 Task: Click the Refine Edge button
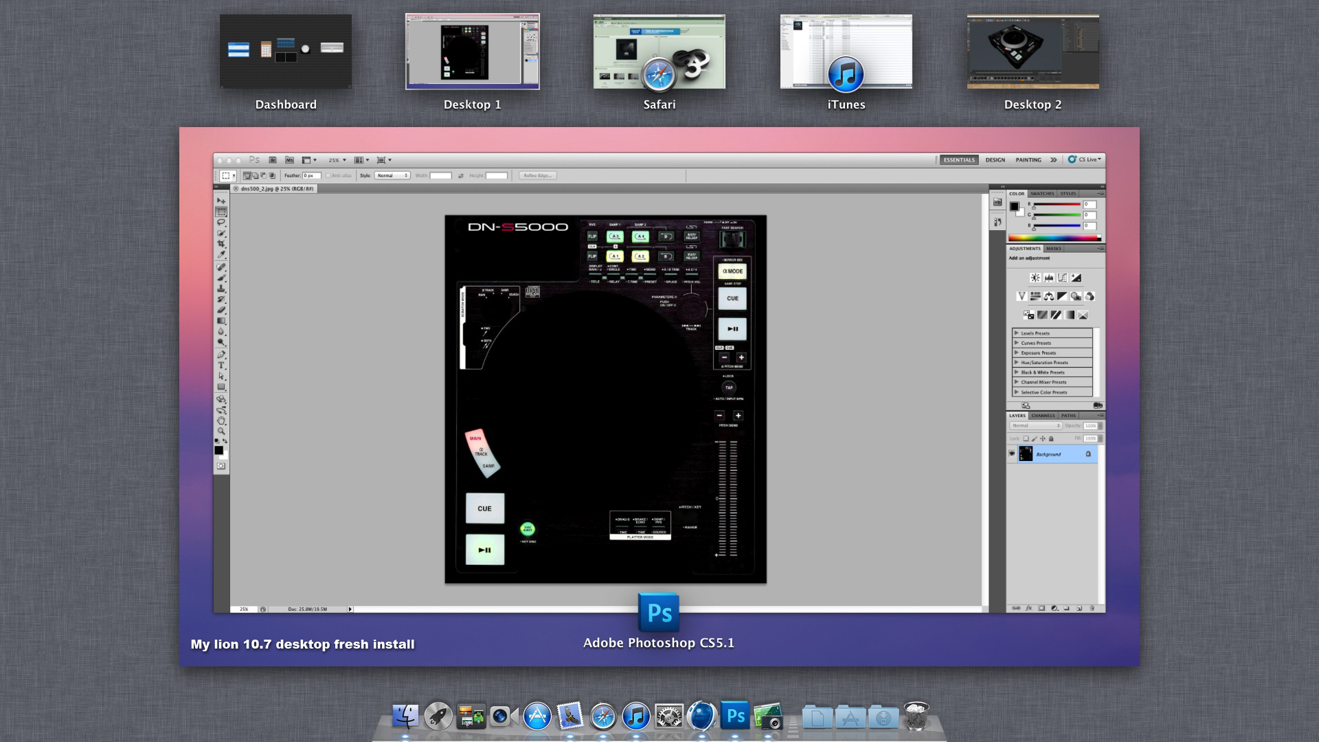(538, 175)
